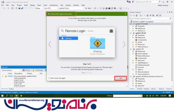Collapse the update1.Droid project node
Viewport: 174px width, 111px height.
click(x=131, y=33)
